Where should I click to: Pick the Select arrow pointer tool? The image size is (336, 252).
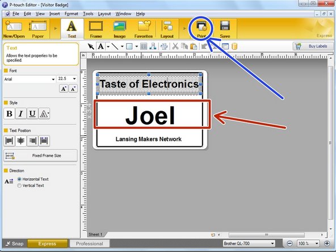(x=91, y=47)
